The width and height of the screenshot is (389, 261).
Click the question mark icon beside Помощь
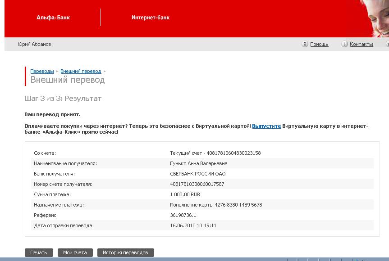[x=305, y=44]
